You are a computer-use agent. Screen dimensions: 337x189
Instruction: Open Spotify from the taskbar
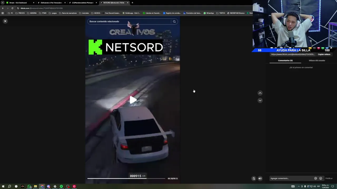(x=61, y=186)
